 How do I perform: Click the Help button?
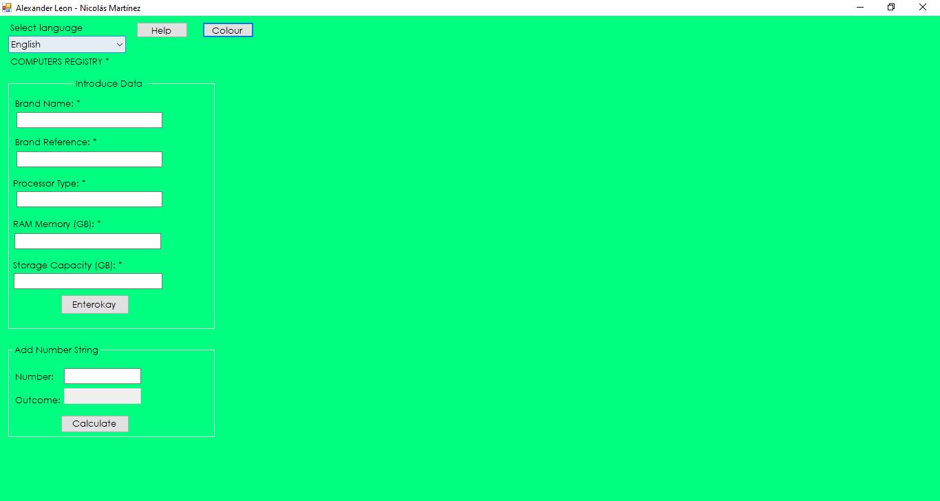(x=162, y=30)
